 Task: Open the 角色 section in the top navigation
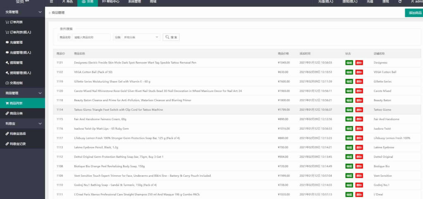67,2
